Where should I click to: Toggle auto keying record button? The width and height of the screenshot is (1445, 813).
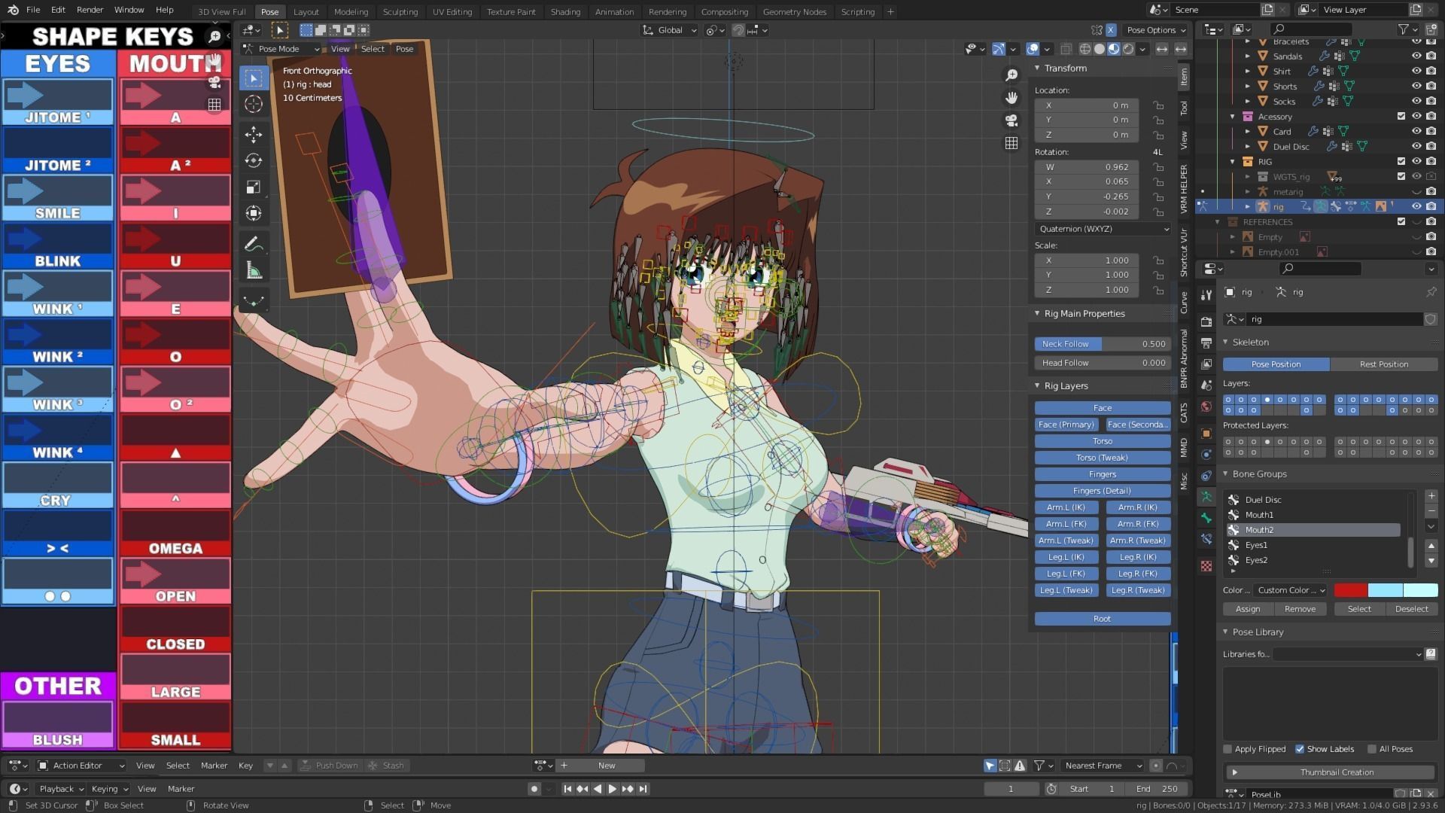click(x=534, y=789)
